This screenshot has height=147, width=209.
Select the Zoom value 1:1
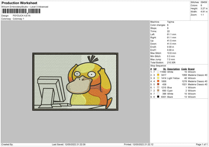[202, 15]
